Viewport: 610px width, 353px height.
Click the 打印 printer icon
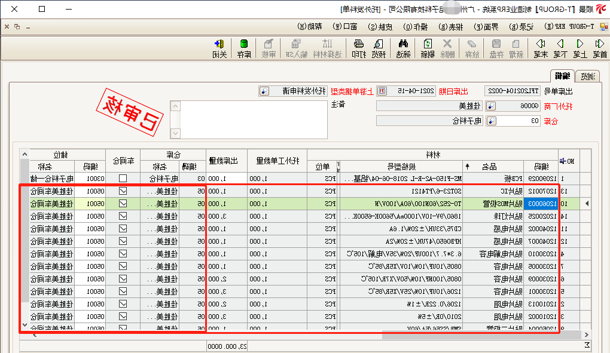point(358,47)
